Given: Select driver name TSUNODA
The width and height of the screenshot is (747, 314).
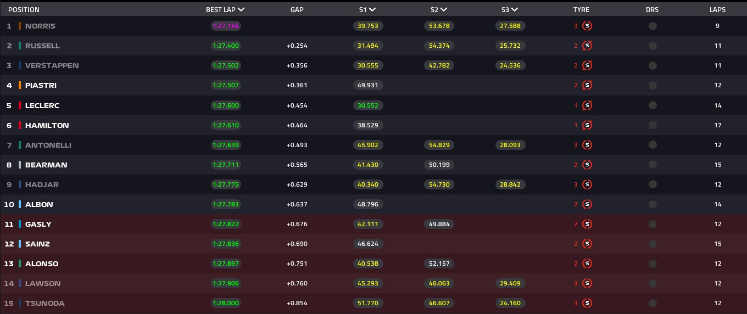Looking at the screenshot, I should (44, 303).
